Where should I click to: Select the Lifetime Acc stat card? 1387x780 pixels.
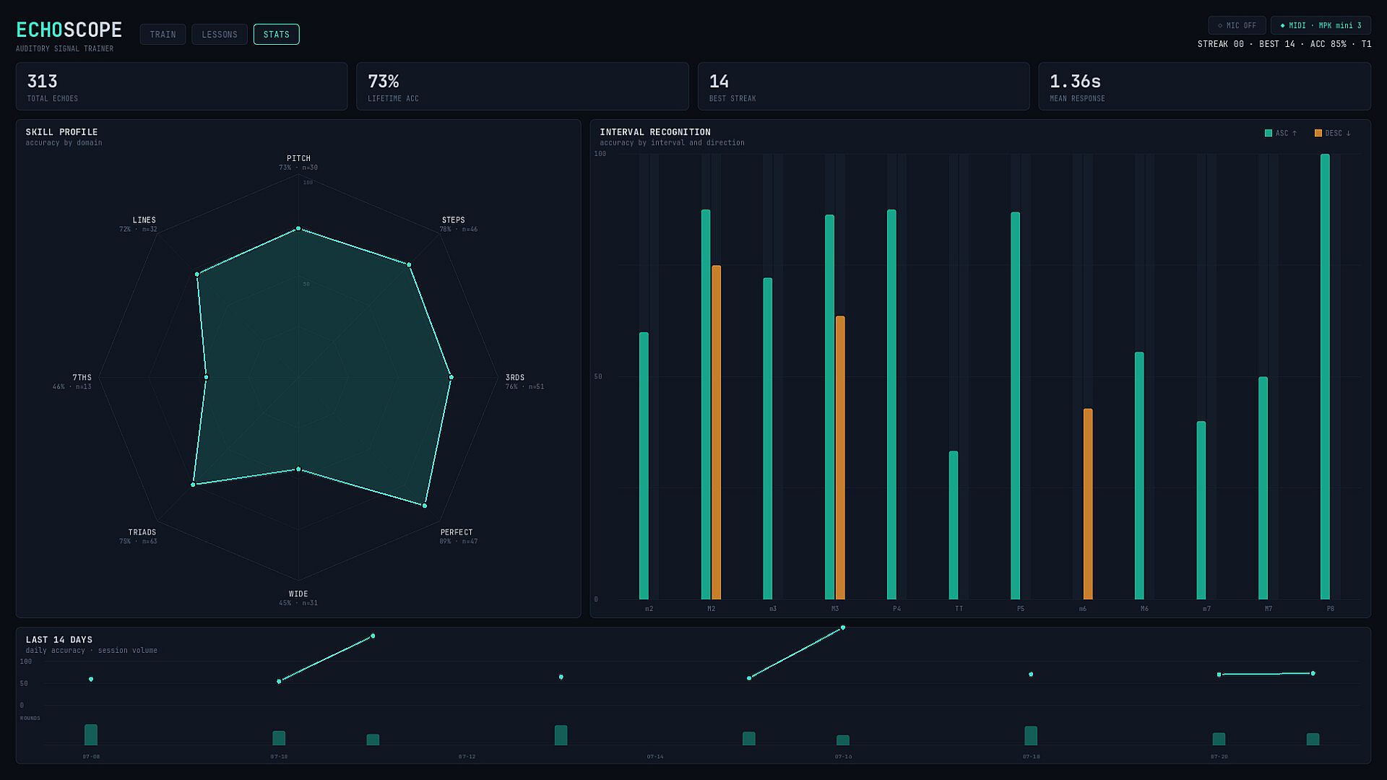522,86
